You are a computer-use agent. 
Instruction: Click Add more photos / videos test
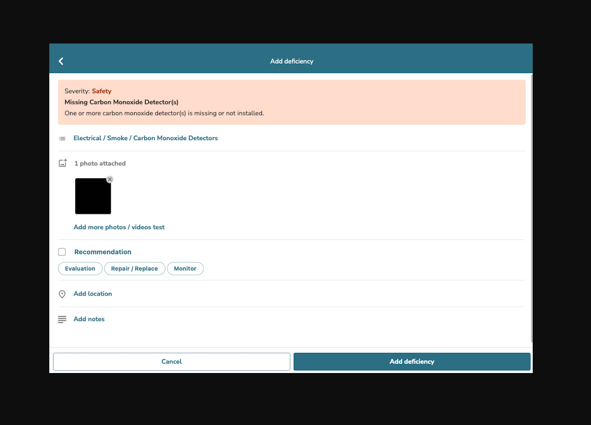click(119, 227)
